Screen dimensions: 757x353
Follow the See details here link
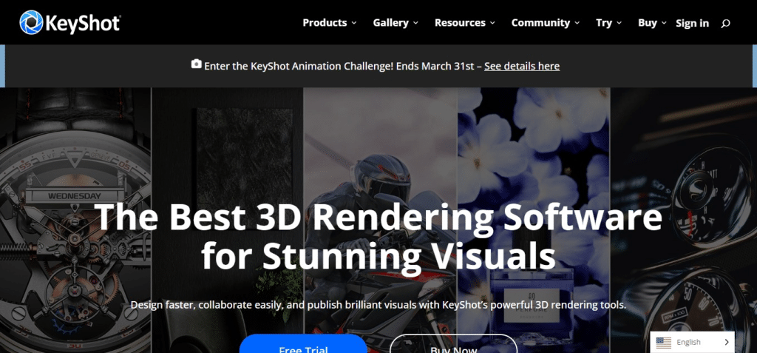pyautogui.click(x=522, y=66)
